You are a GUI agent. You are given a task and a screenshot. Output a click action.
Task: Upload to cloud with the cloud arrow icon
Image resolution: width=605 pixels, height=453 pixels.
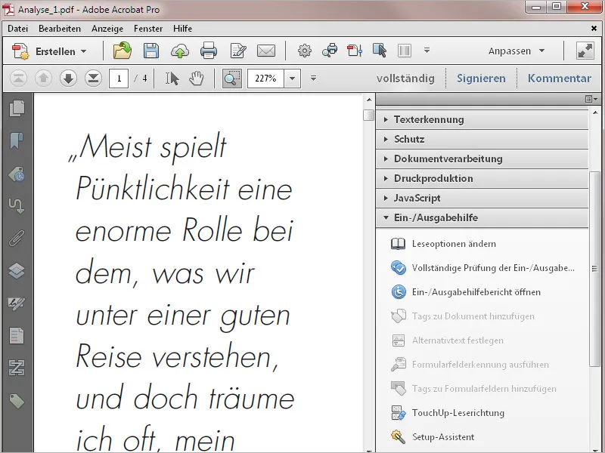(x=180, y=51)
